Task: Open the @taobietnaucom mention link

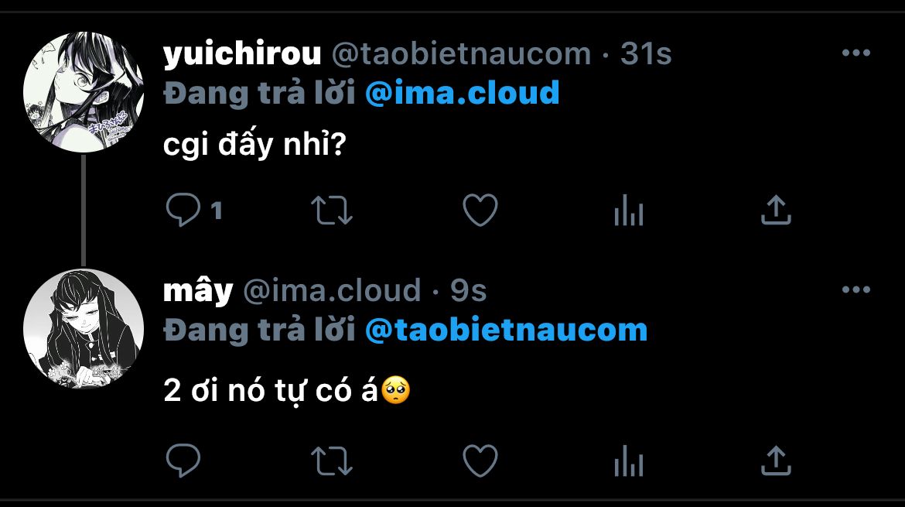Action: click(506, 330)
